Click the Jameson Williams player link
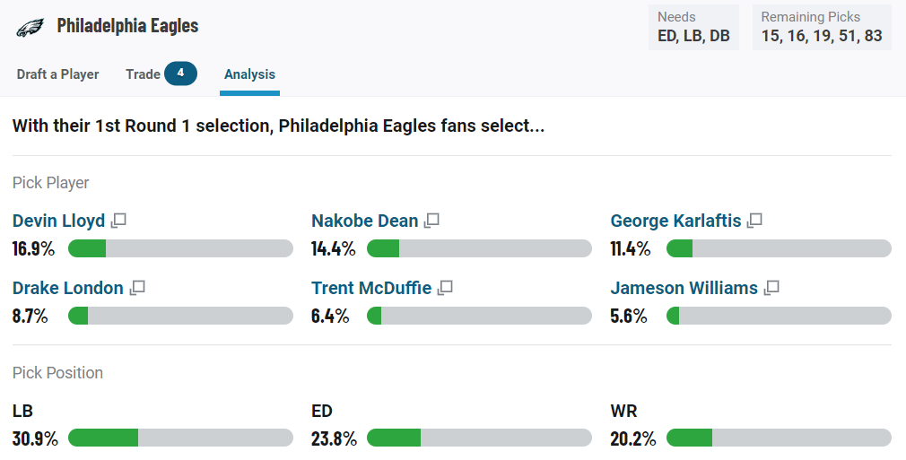The height and width of the screenshot is (460, 906). tap(684, 288)
